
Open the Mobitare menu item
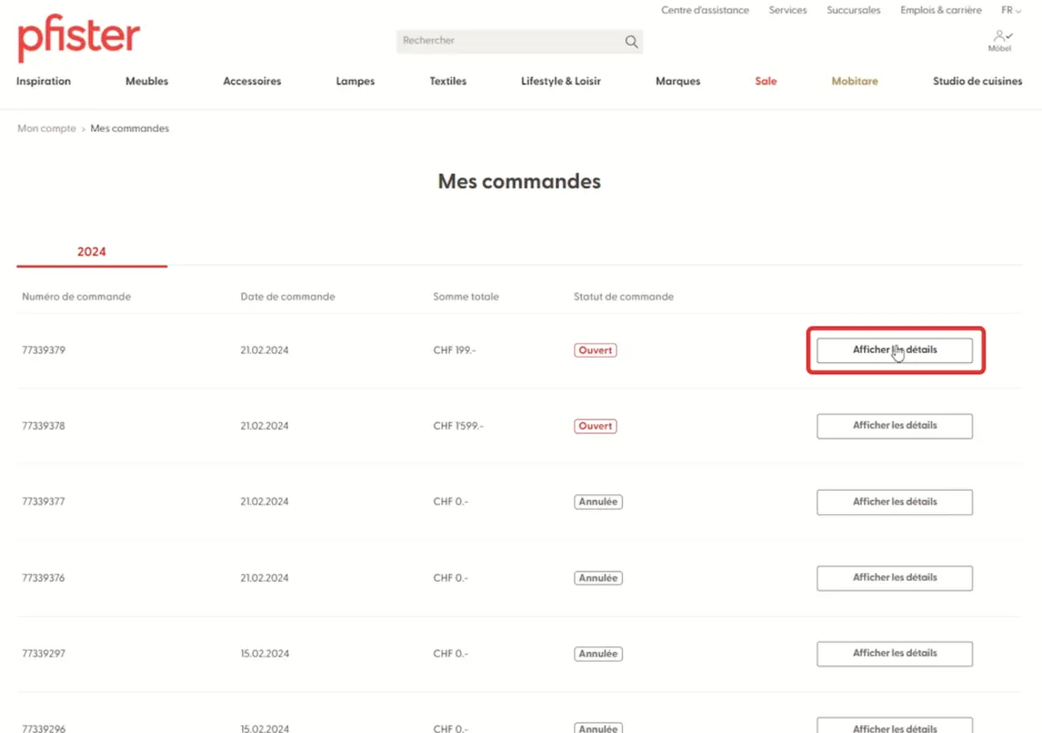(x=854, y=82)
